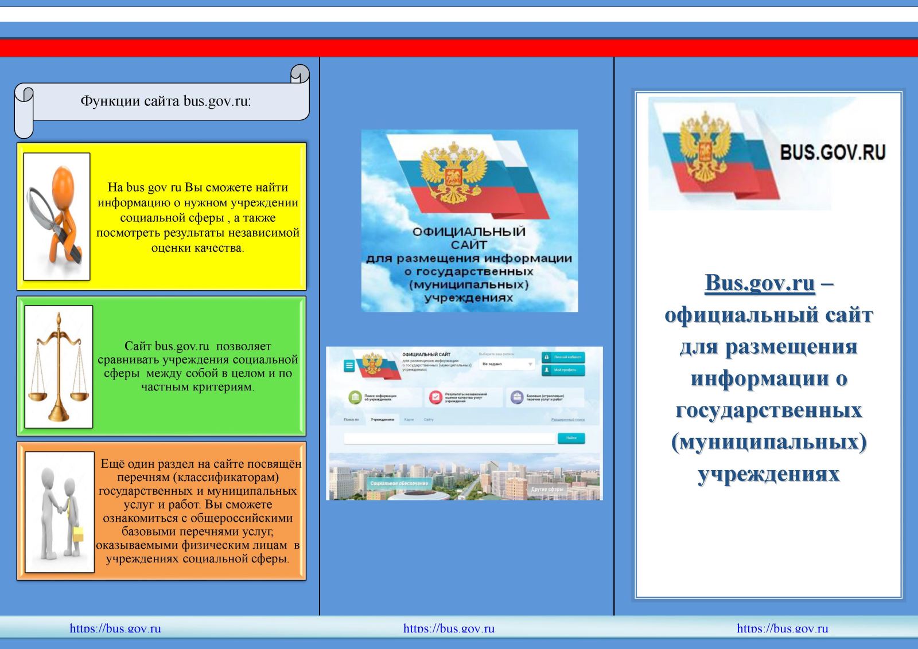Click the Найти search button

coord(571,438)
